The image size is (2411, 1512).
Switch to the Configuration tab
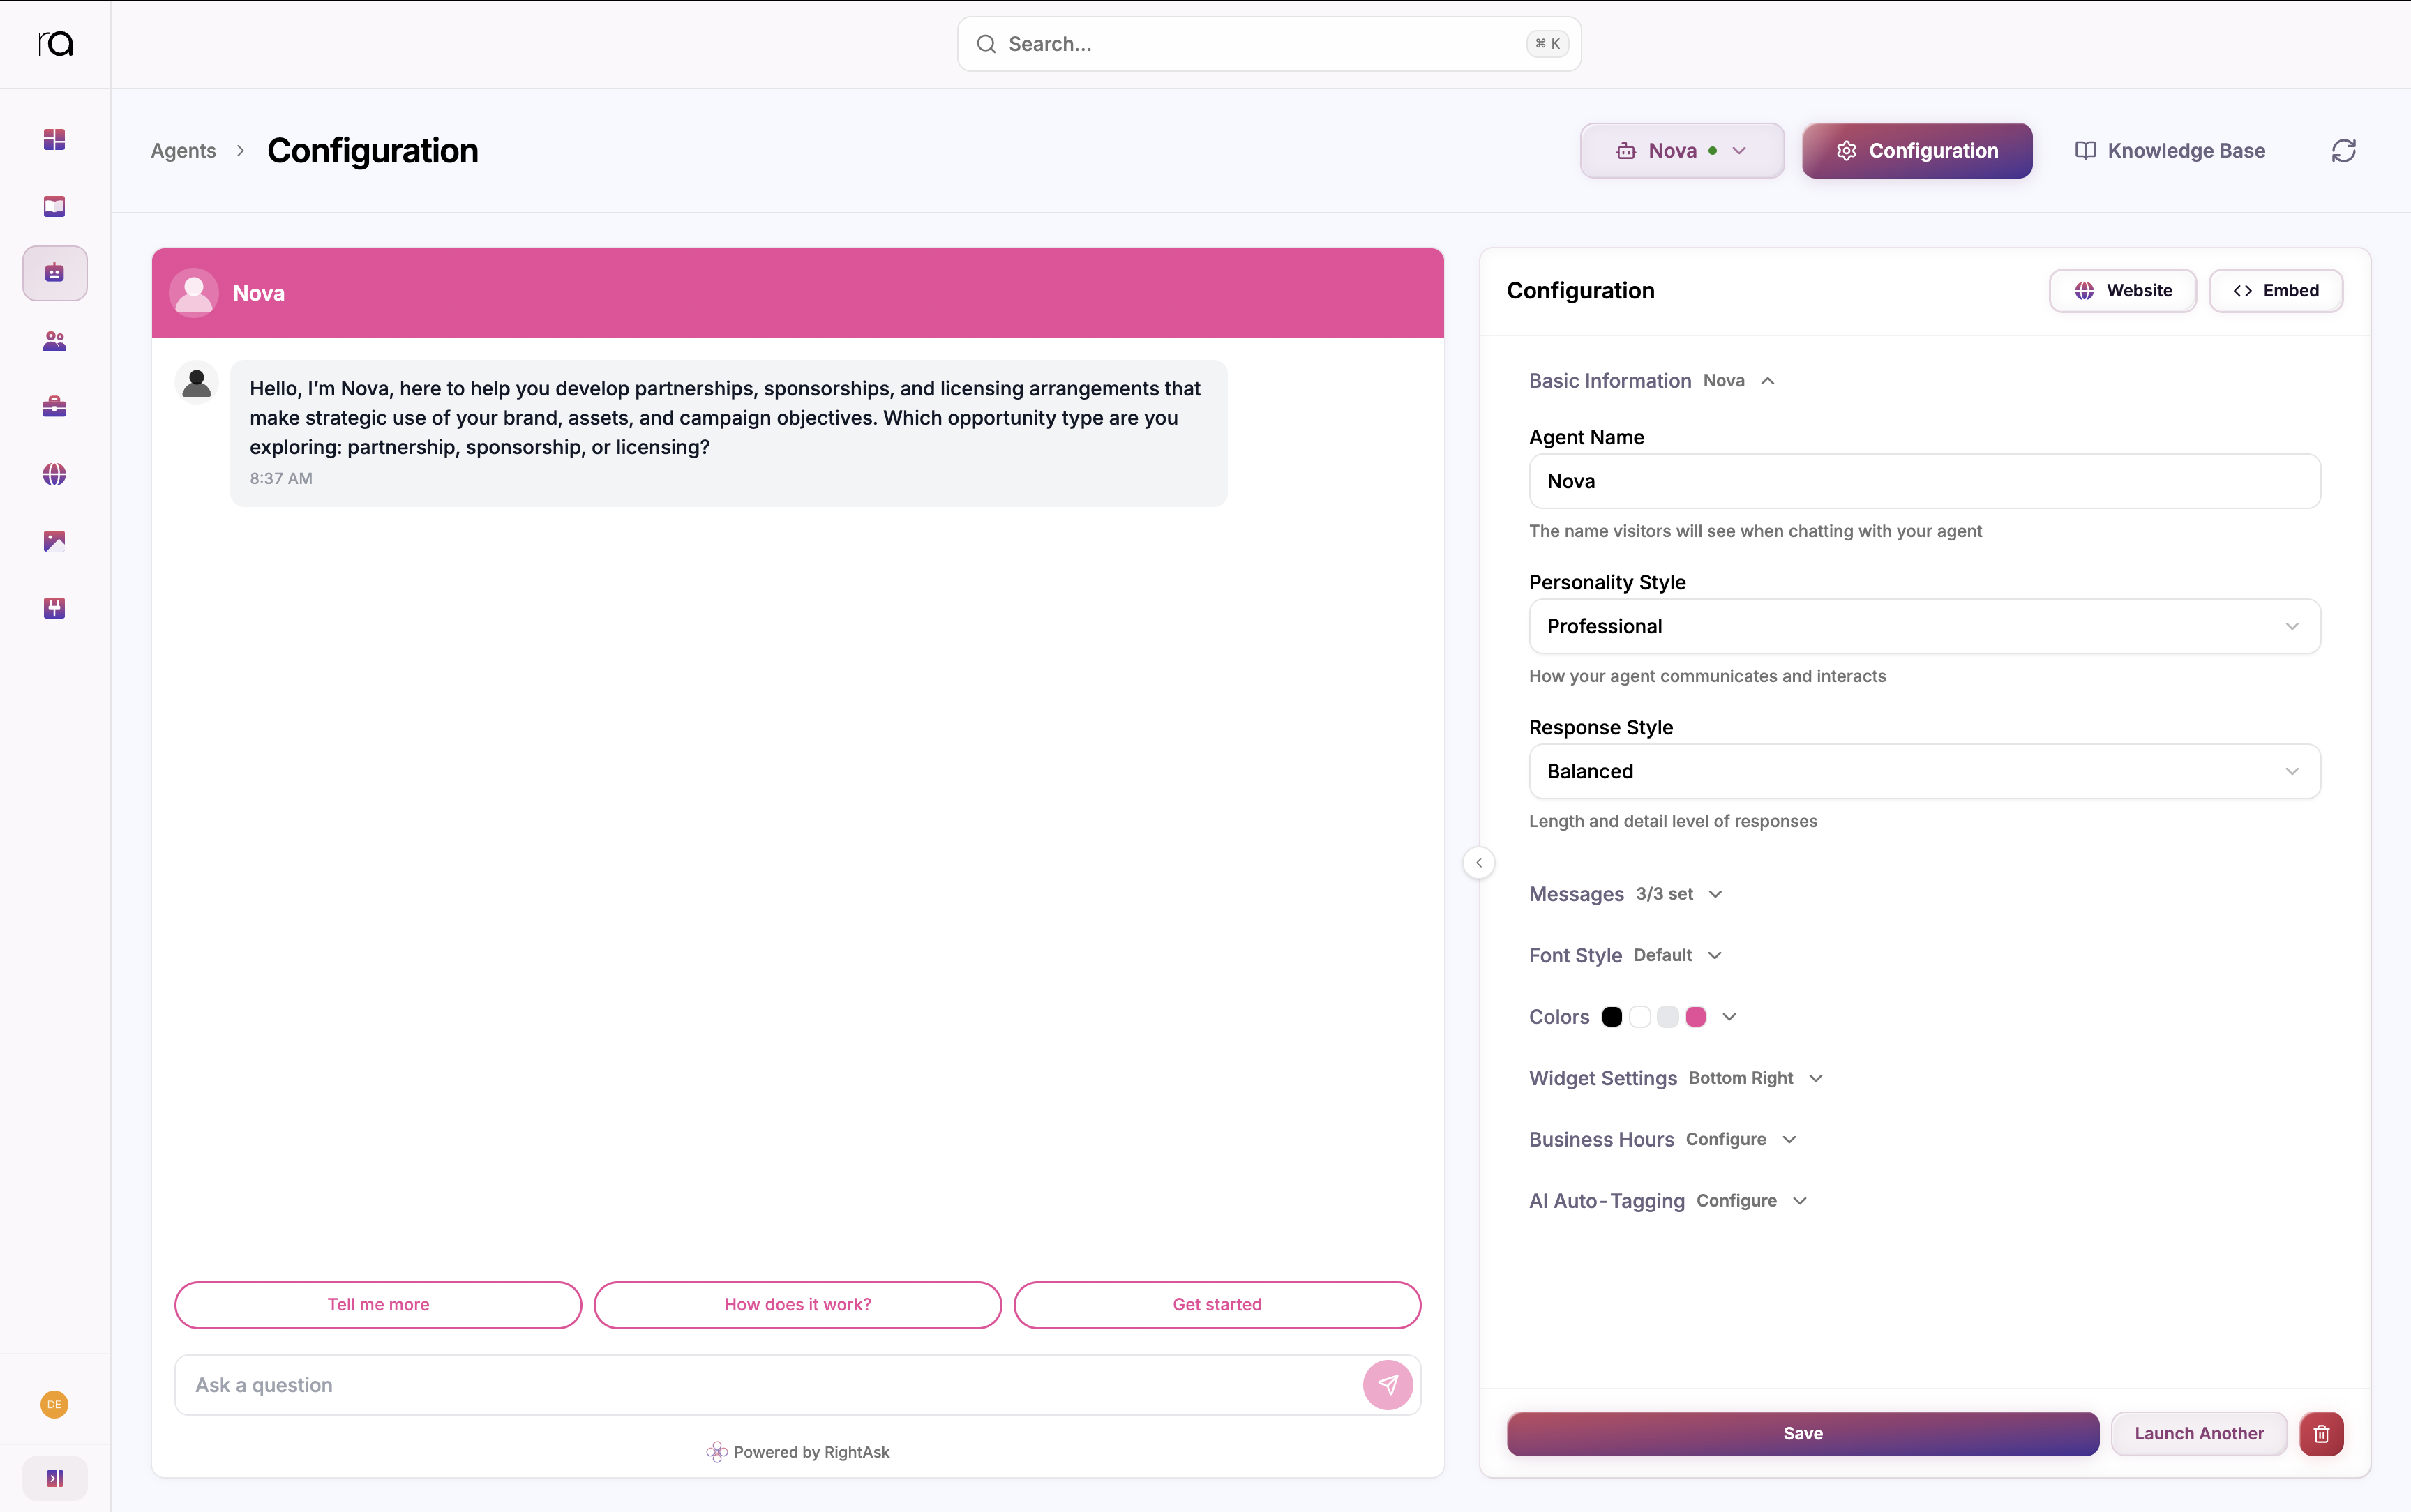[1917, 151]
